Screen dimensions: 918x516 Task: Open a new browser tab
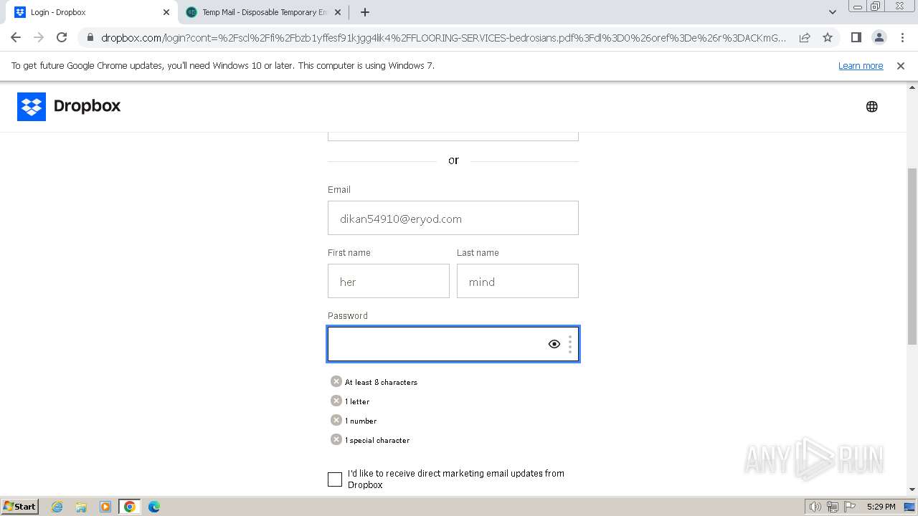[365, 12]
